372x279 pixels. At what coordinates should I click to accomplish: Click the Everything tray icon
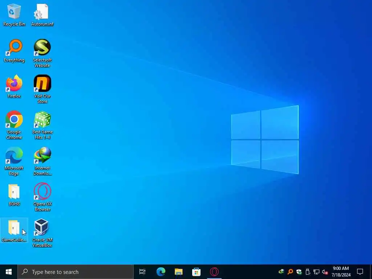click(x=290, y=272)
